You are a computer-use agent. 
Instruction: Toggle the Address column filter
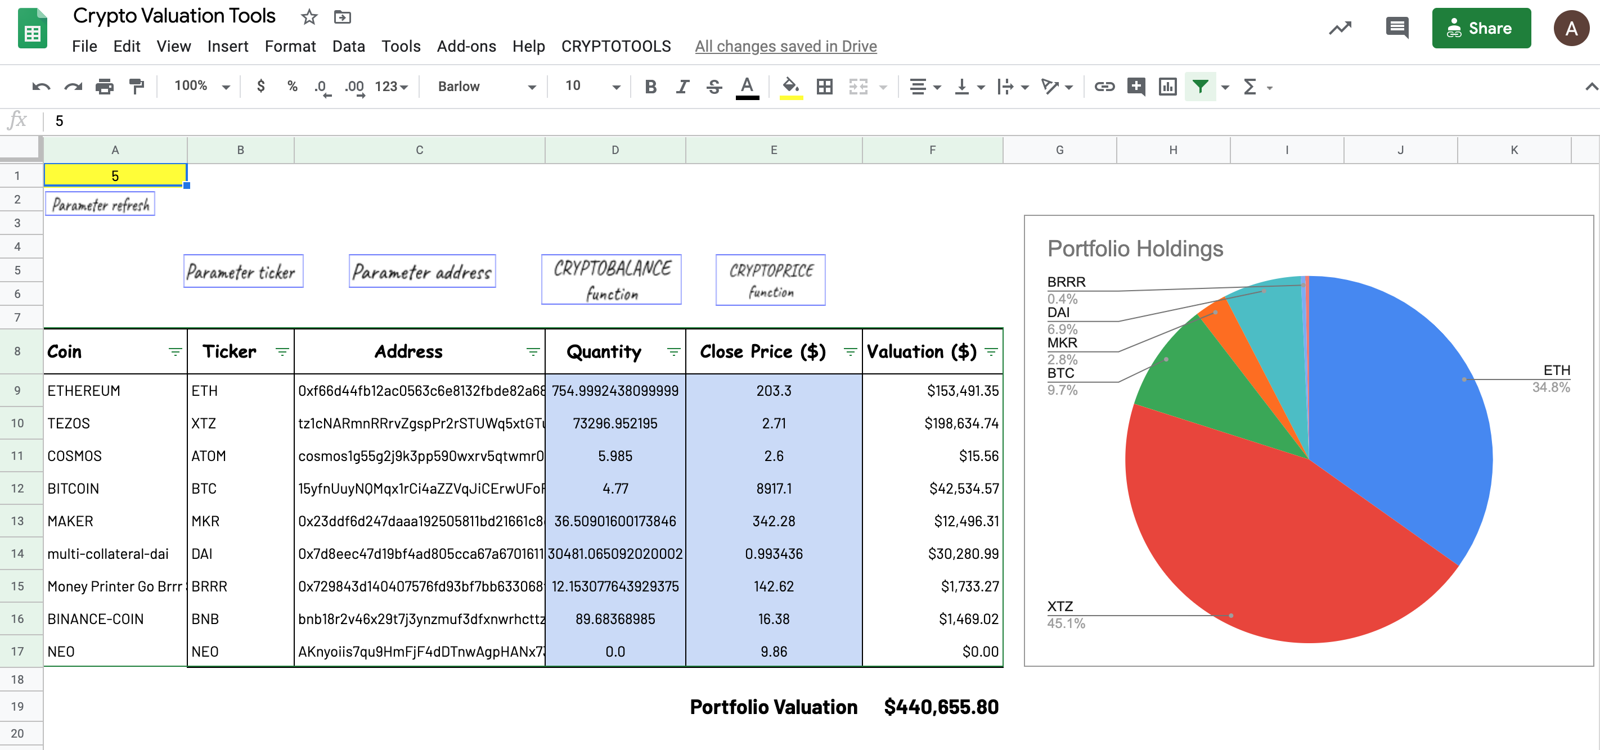coord(533,352)
